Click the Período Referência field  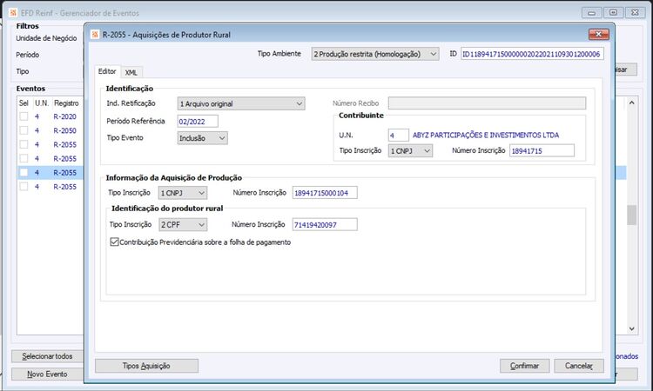[198, 122]
